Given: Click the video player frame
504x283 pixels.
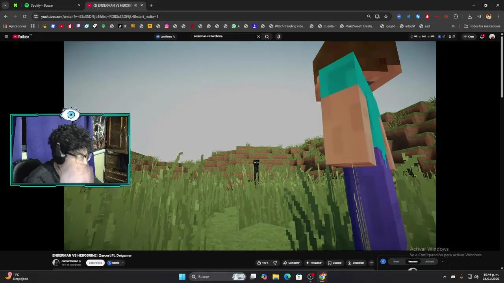Looking at the screenshot, I should (x=250, y=146).
